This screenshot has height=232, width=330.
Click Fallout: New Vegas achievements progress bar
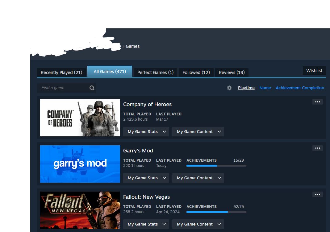(x=216, y=212)
